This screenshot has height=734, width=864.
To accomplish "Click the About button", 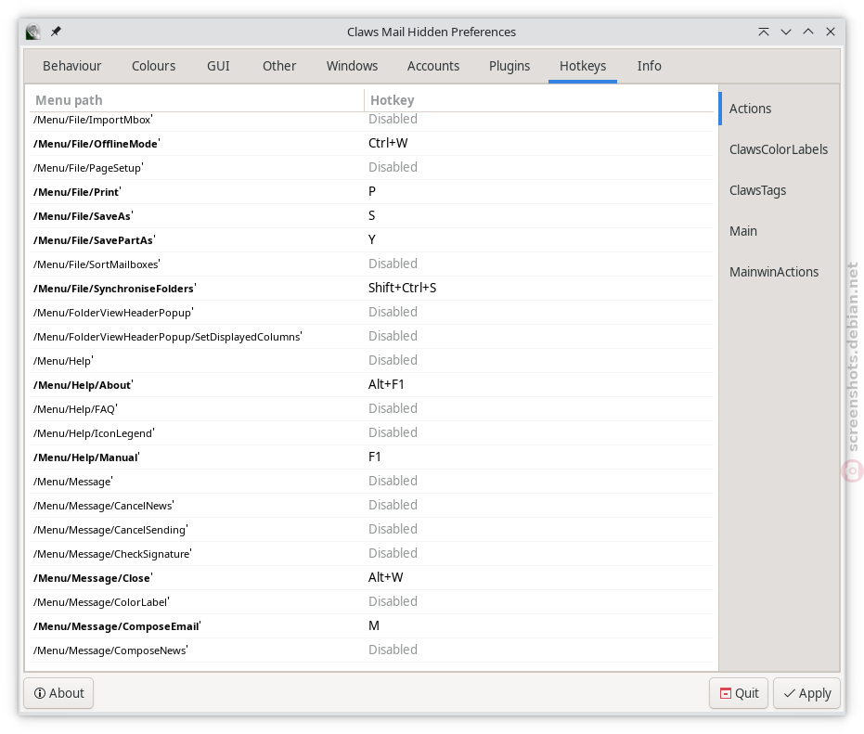I will 59,693.
